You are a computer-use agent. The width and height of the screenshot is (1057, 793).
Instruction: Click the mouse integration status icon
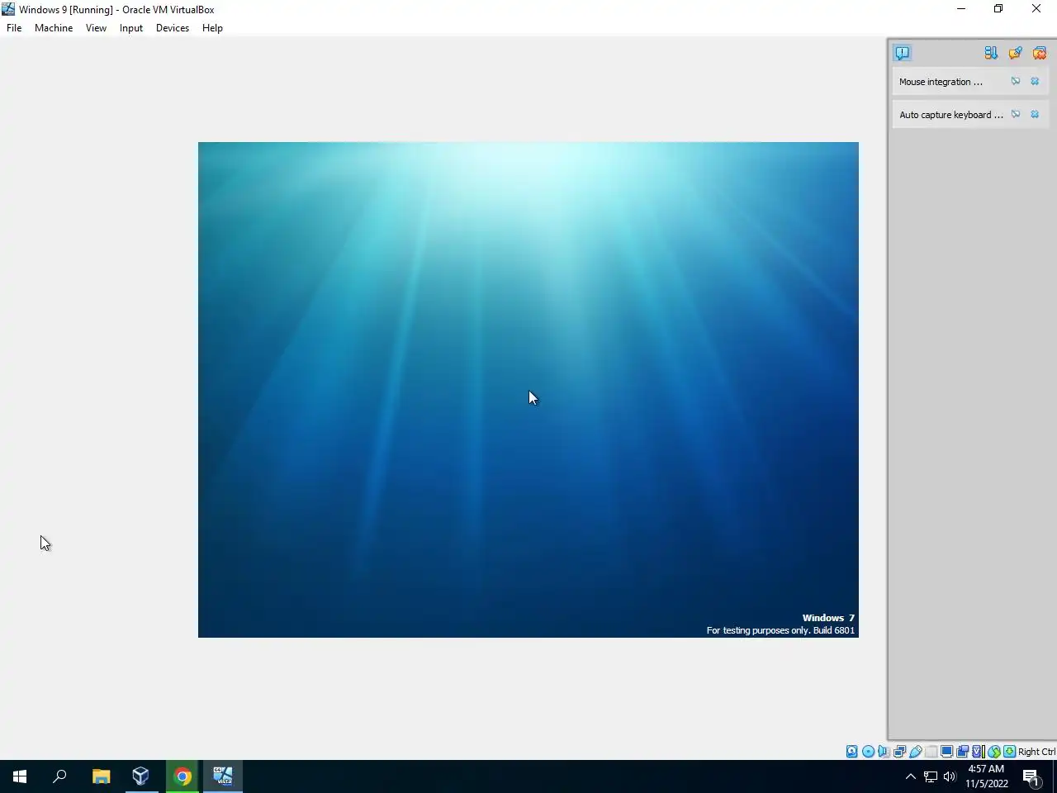coord(994,752)
